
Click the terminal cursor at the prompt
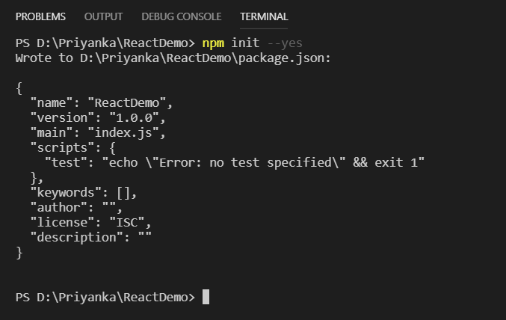pos(206,297)
